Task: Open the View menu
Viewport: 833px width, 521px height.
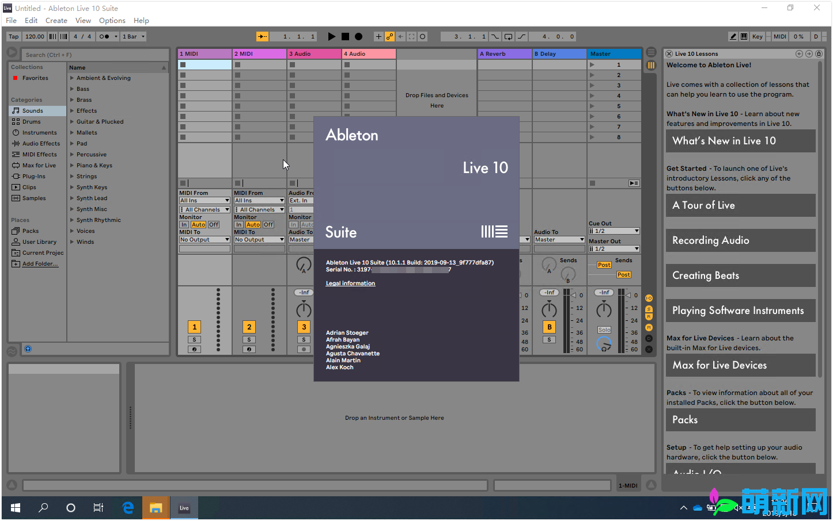Action: (x=83, y=20)
